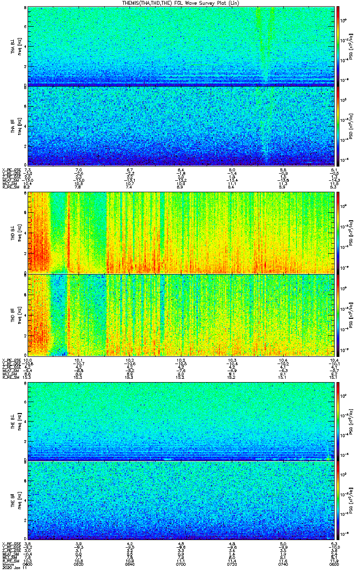Viewport: 357px width, 571px height.
Task: Select the THA B-perpendicular spectrogram panel
Action: tap(180, 46)
